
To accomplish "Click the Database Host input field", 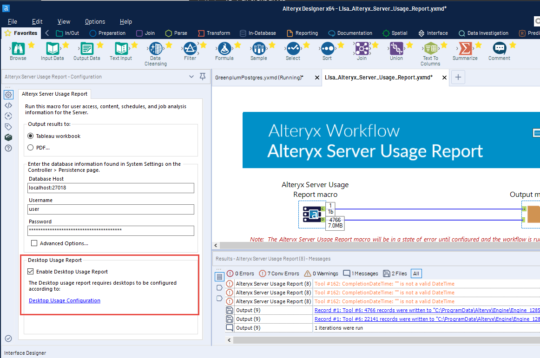I will point(111,188).
